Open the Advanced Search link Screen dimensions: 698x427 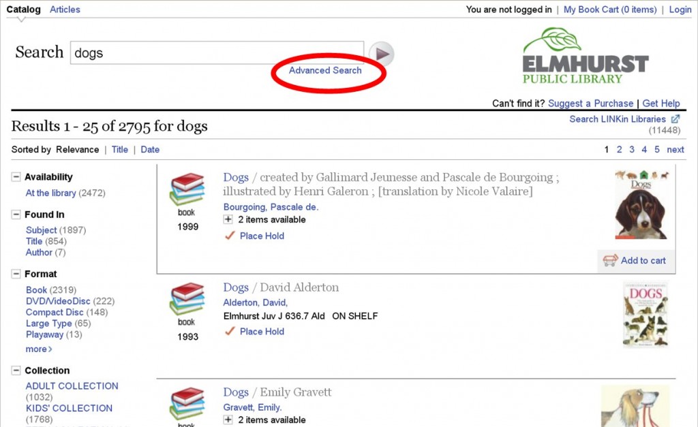(325, 70)
